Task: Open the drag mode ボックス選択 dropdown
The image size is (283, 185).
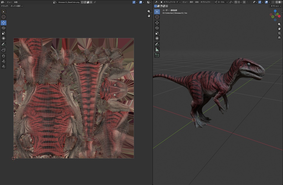Action: coord(16,6)
